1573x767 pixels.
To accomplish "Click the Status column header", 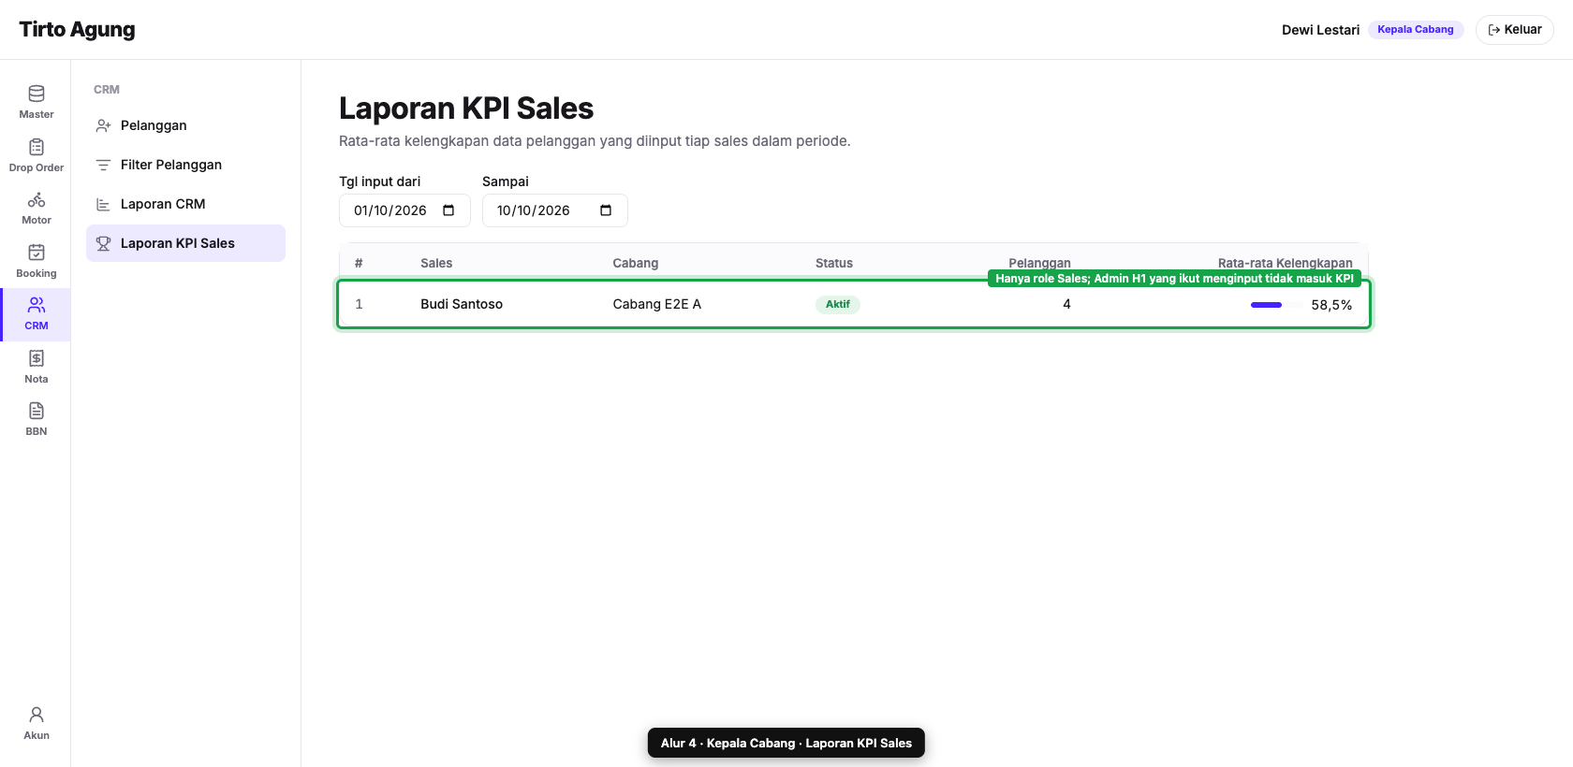I will click(834, 263).
